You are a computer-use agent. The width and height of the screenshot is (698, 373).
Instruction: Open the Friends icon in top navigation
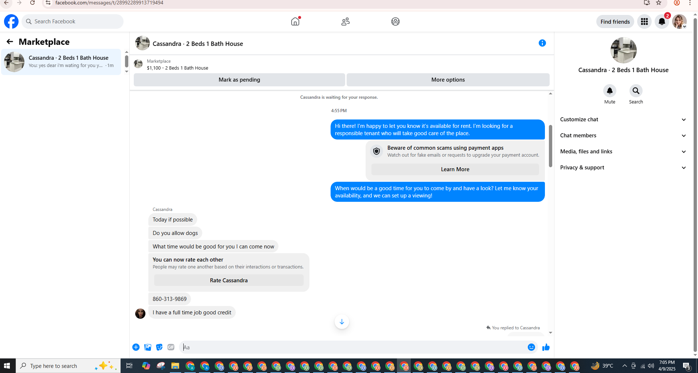coord(346,21)
